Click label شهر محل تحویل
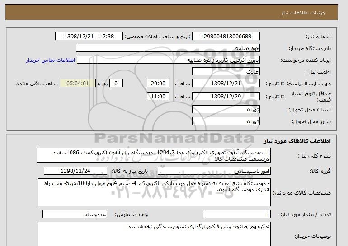The height and width of the screenshot is (246, 348). [x=311, y=121]
